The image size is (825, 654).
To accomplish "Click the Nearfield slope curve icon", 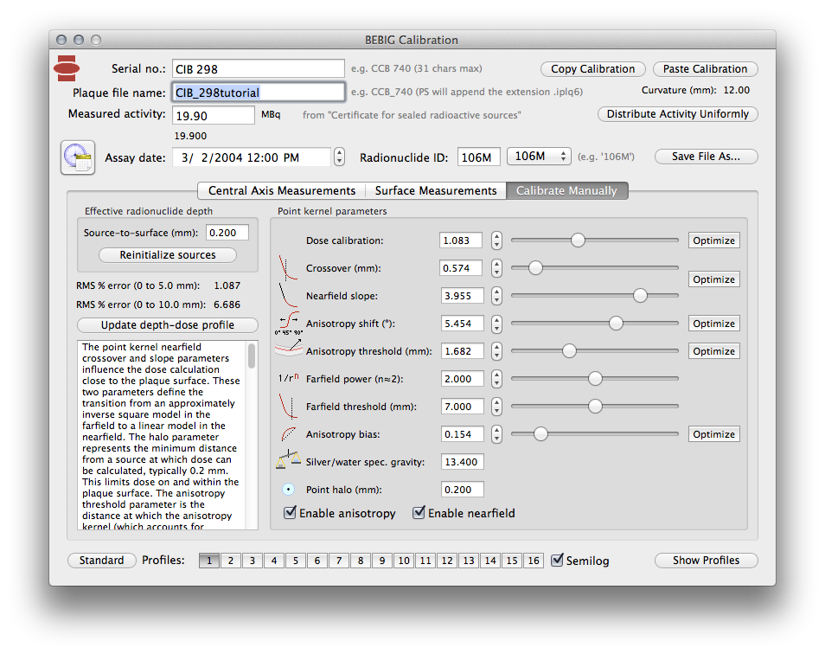I will [290, 295].
